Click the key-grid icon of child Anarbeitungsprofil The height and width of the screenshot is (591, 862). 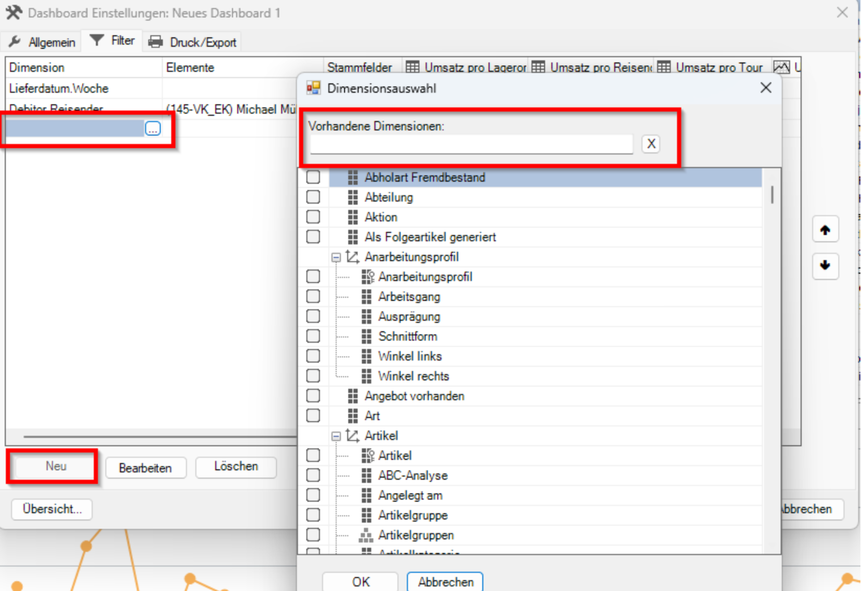pos(367,277)
